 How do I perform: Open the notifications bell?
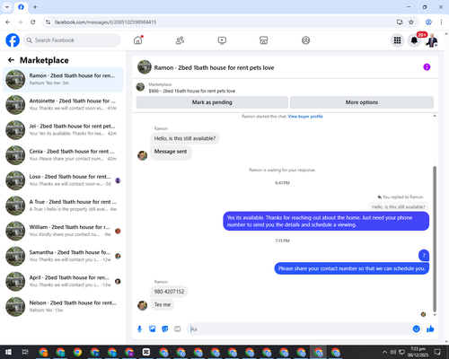pyautogui.click(x=414, y=40)
